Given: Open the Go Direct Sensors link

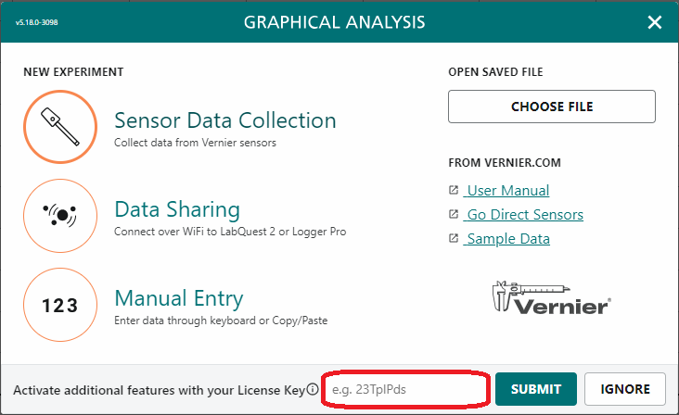Looking at the screenshot, I should (x=523, y=214).
